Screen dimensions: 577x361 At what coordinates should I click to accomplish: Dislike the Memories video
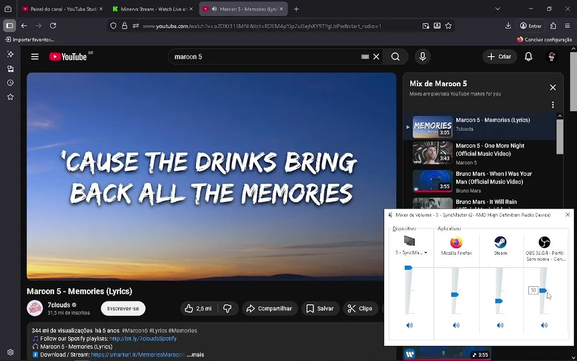227,309
